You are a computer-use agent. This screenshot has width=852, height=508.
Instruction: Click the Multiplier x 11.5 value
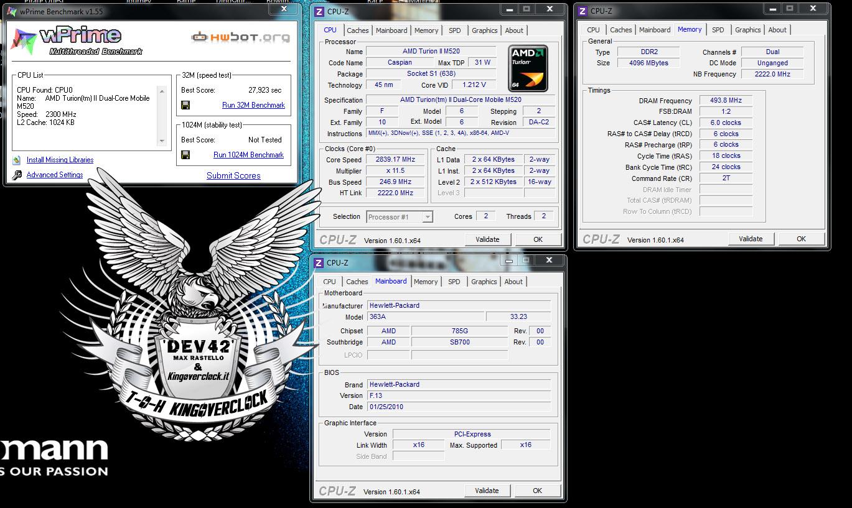(x=395, y=170)
